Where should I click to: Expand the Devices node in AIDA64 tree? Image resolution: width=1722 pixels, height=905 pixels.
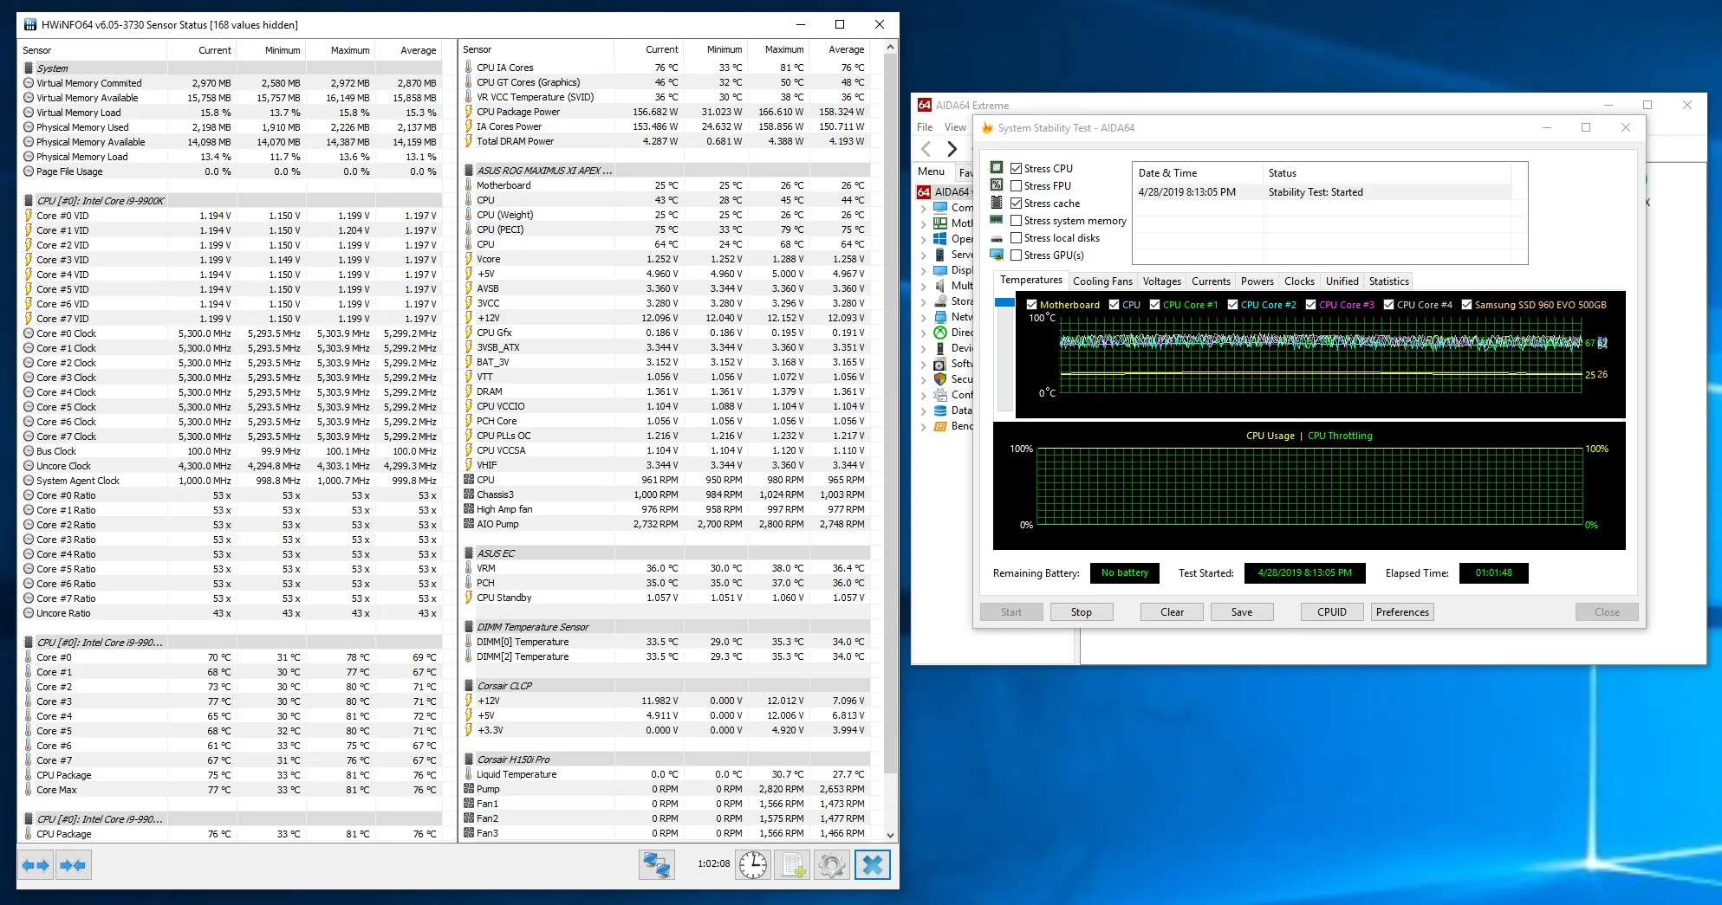pos(923,348)
